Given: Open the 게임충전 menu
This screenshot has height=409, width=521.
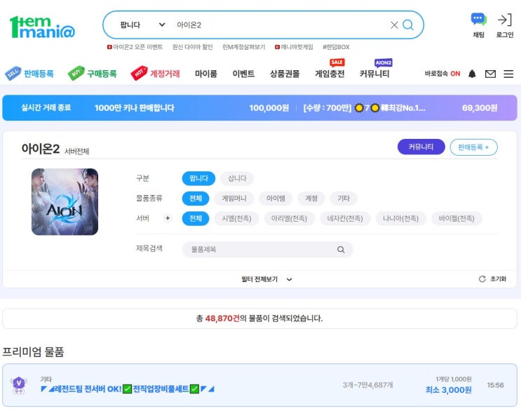Looking at the screenshot, I should click(x=330, y=74).
